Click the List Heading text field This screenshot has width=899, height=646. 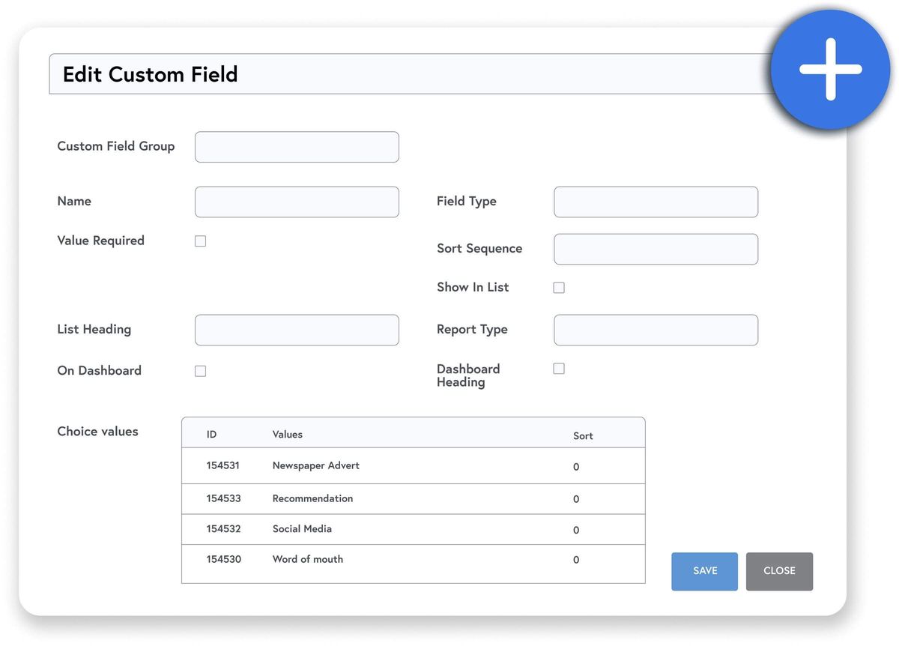(x=297, y=330)
